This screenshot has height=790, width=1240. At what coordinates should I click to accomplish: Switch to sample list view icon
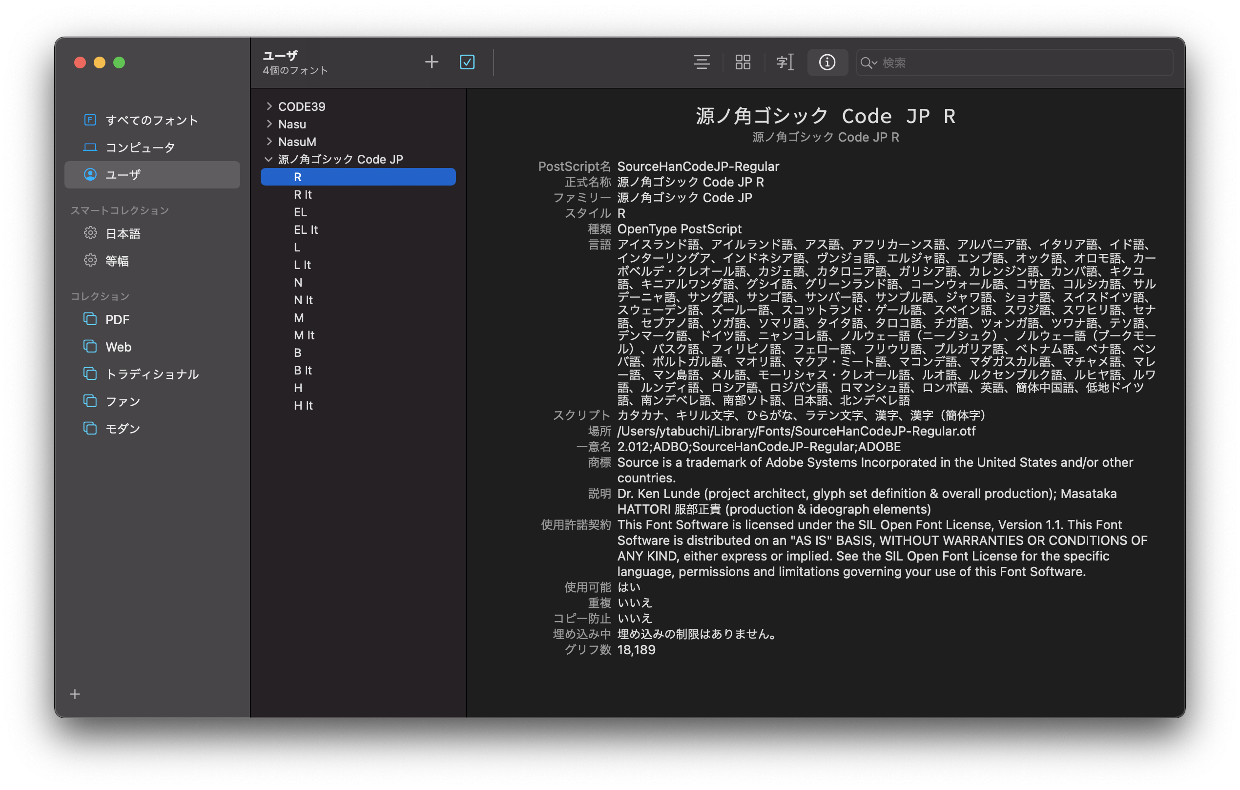702,62
